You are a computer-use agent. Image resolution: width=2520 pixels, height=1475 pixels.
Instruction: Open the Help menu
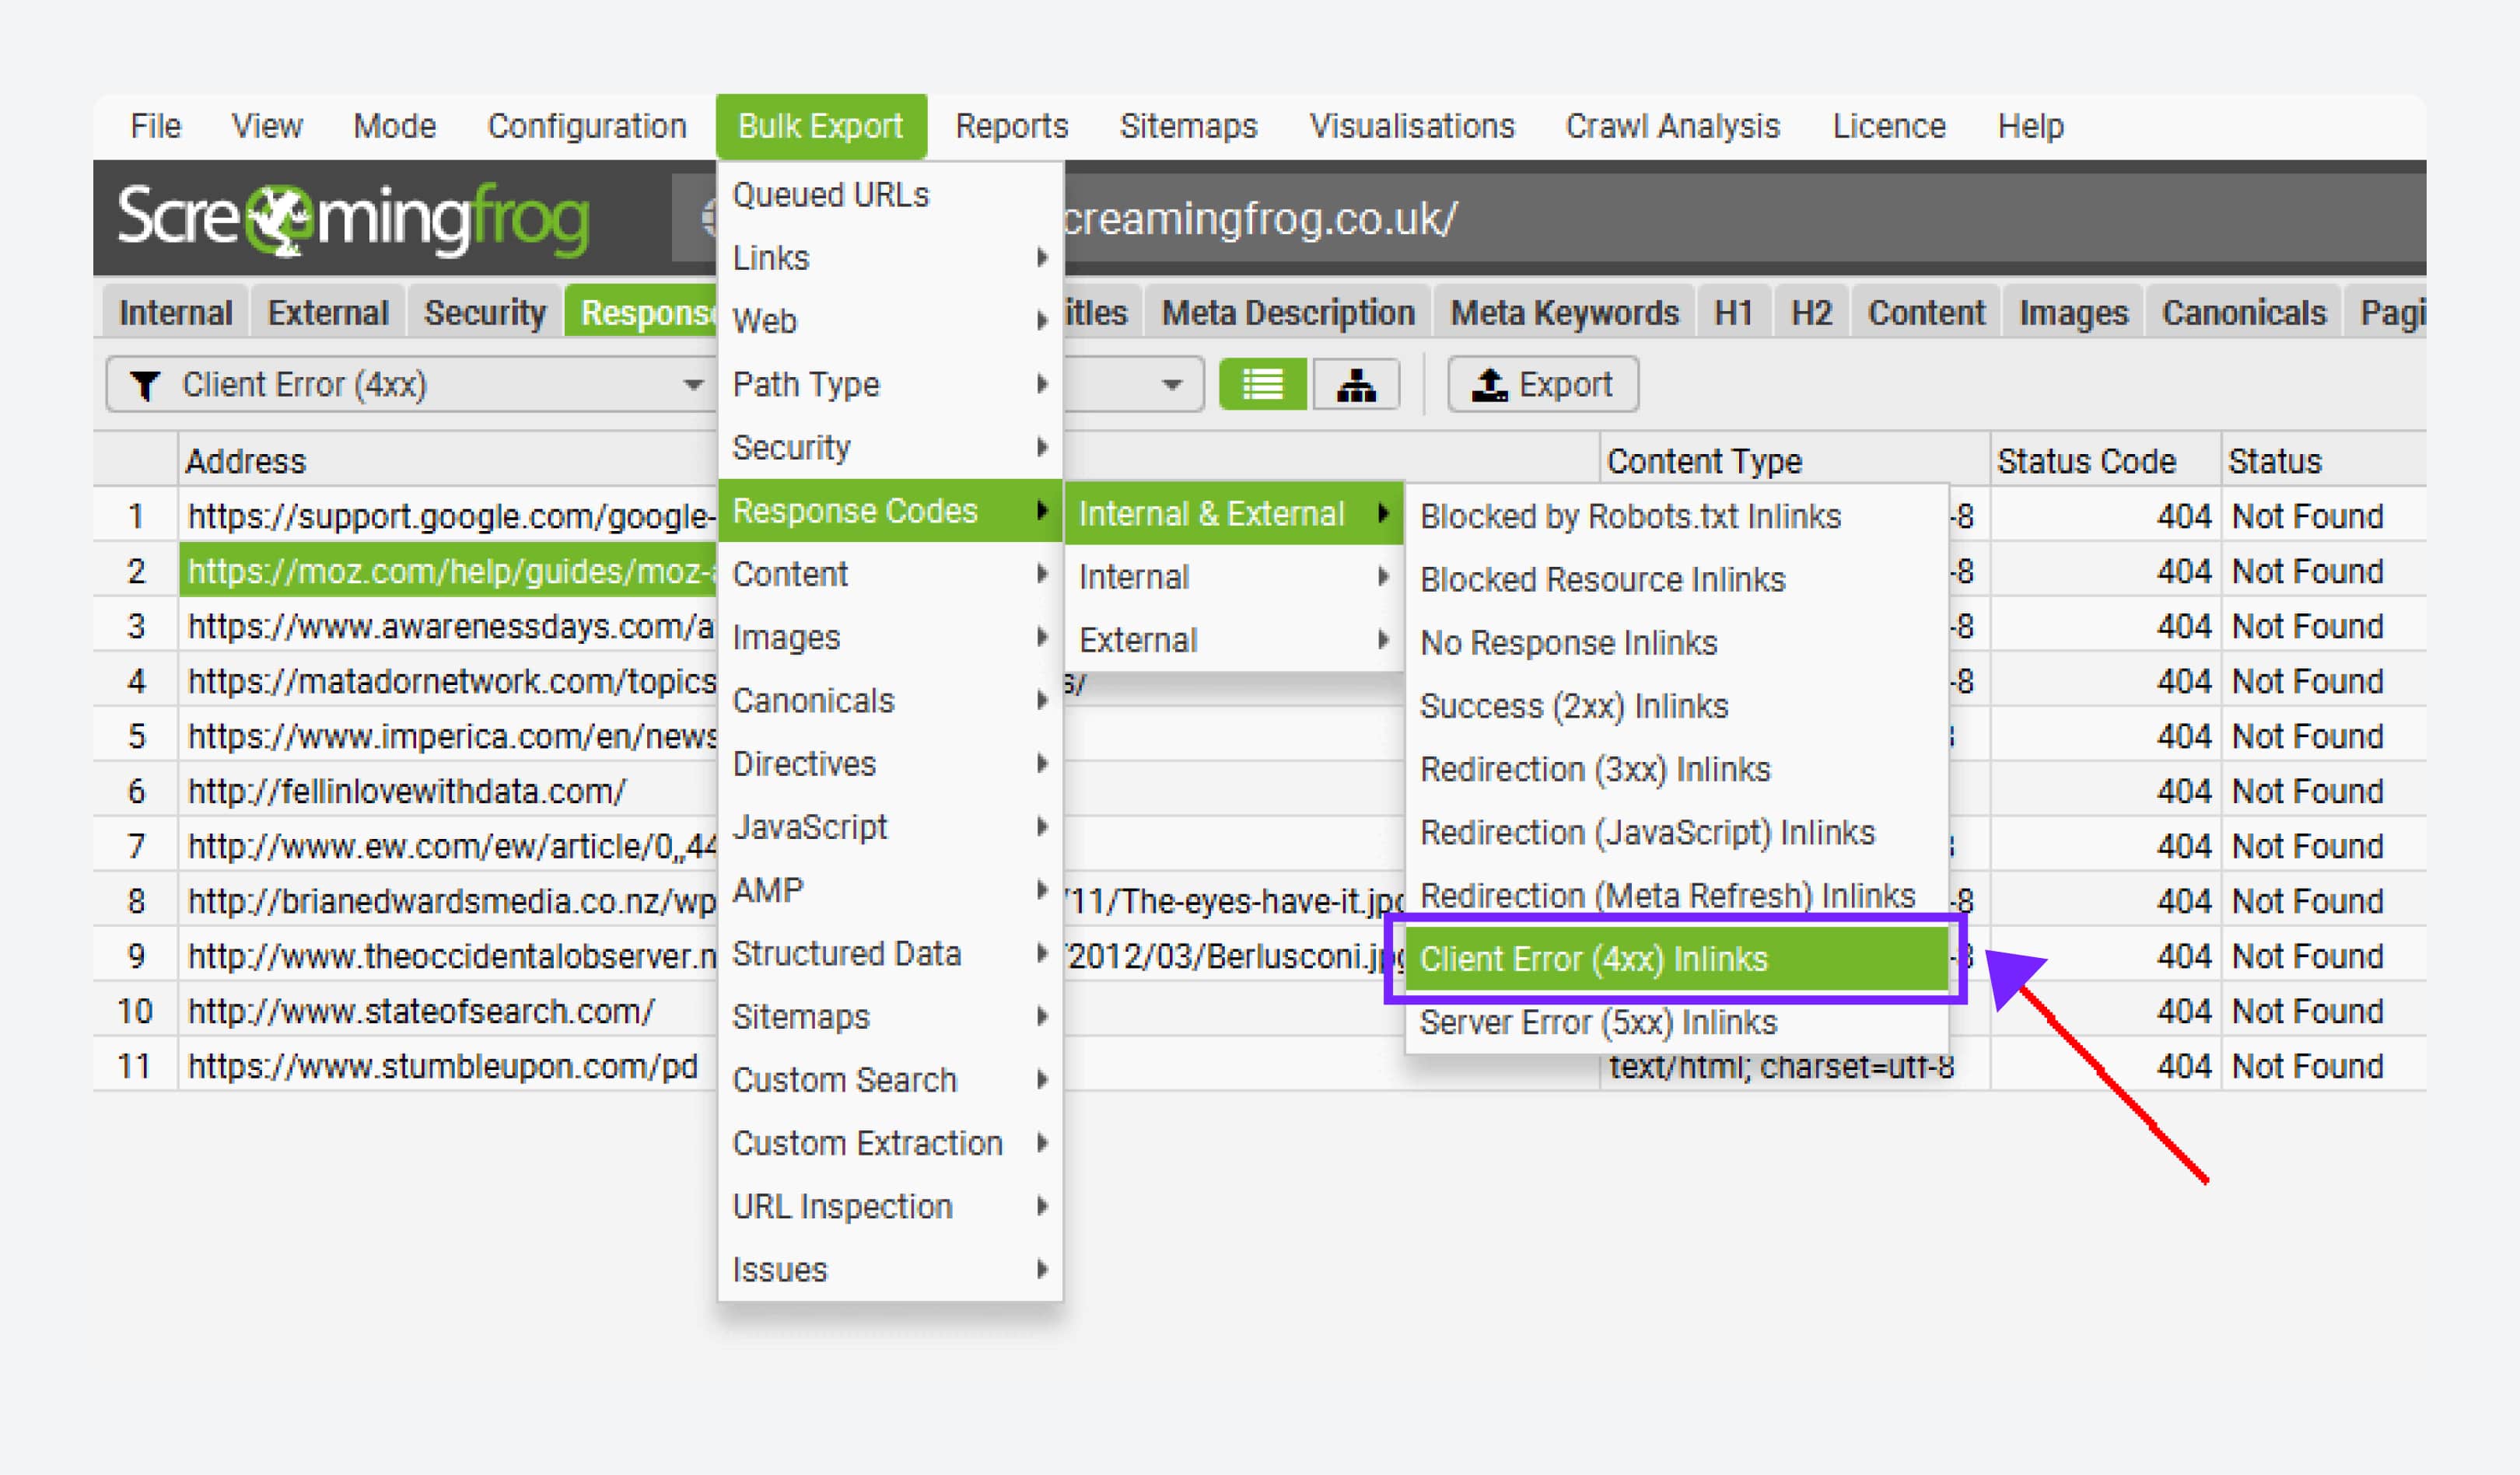tap(2030, 126)
